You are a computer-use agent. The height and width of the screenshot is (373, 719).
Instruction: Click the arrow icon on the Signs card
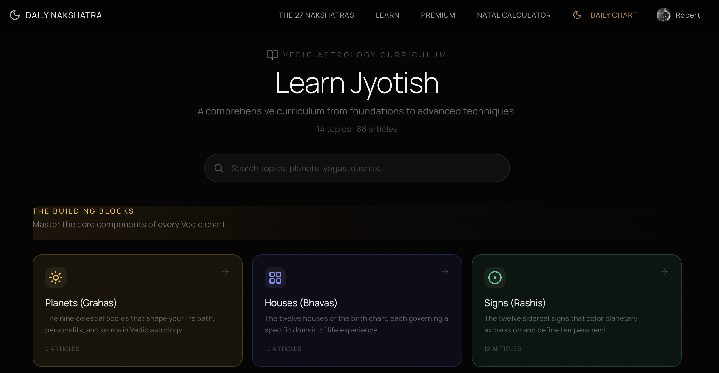(x=664, y=271)
